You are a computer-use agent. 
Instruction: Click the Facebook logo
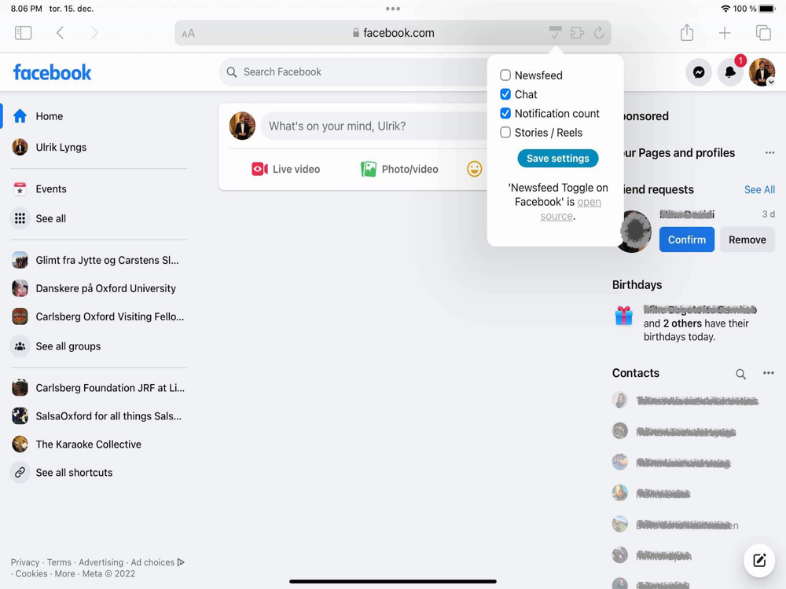click(52, 72)
